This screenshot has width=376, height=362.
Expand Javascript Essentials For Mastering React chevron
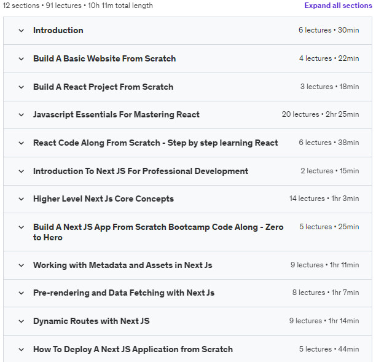click(22, 115)
